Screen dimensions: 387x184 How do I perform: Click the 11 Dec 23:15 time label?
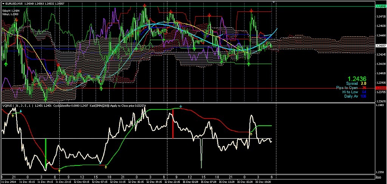[63, 182]
